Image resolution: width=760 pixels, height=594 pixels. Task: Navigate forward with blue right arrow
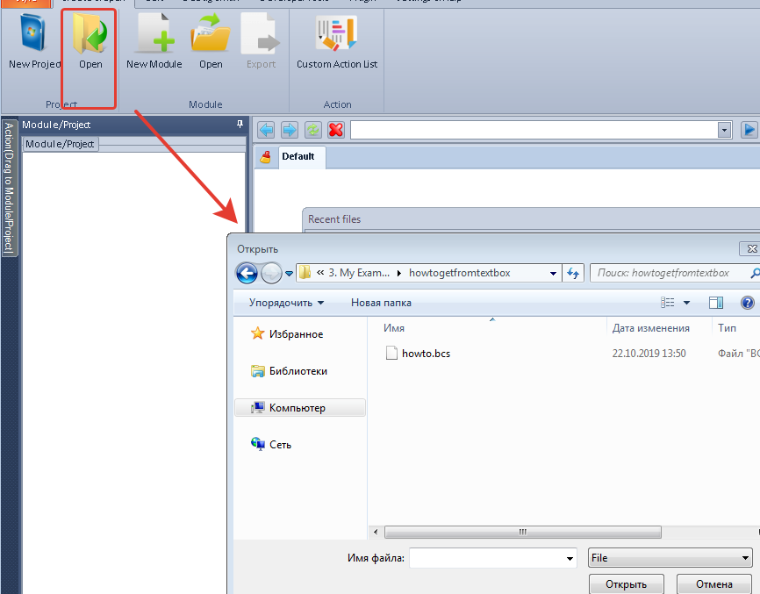(x=289, y=130)
